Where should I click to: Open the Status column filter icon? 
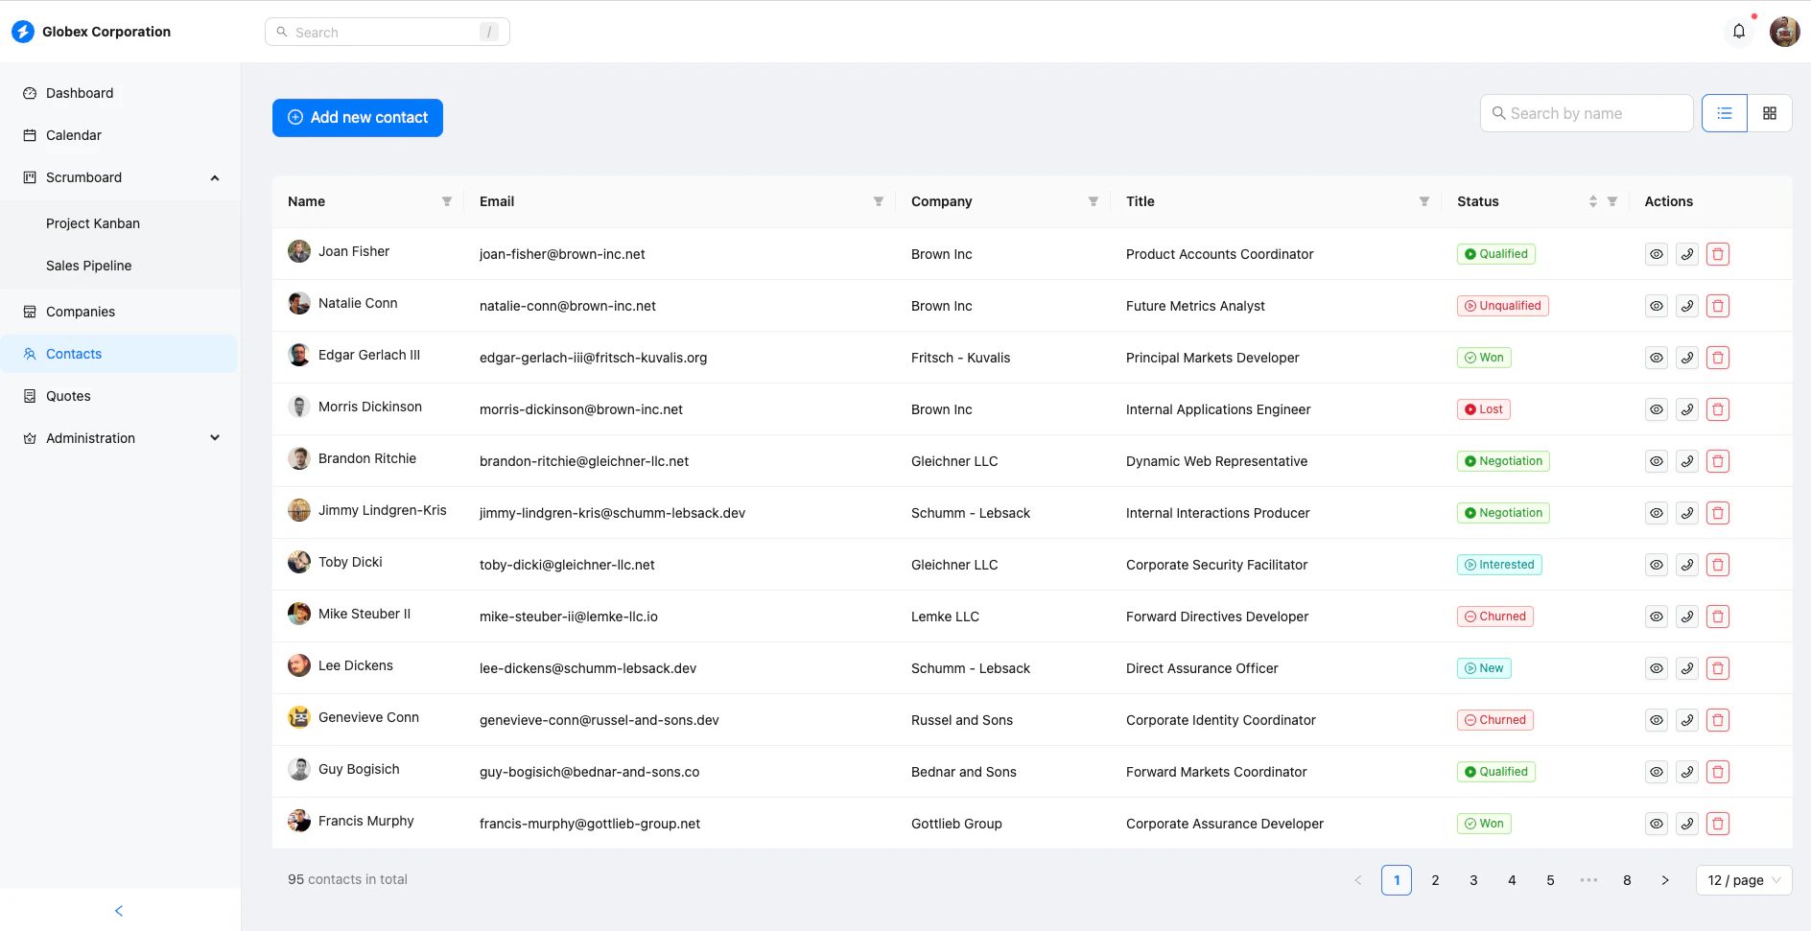(1612, 201)
